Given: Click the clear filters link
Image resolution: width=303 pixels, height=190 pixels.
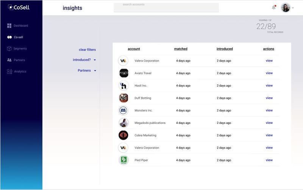Looking at the screenshot, I should 87,50.
